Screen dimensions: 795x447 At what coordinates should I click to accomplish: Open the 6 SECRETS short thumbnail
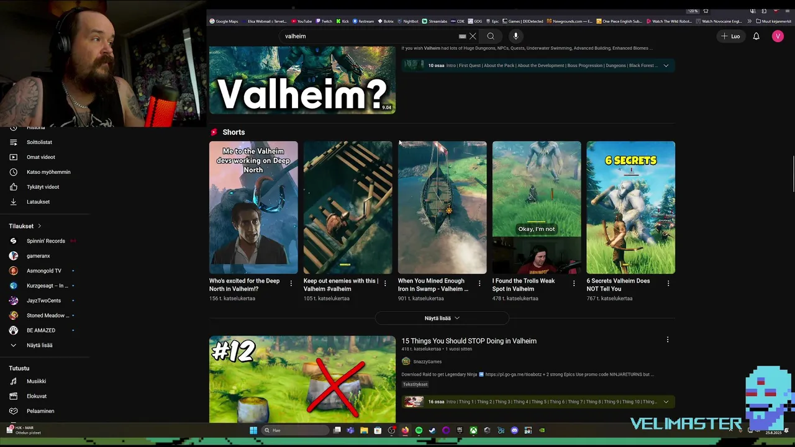click(x=631, y=207)
